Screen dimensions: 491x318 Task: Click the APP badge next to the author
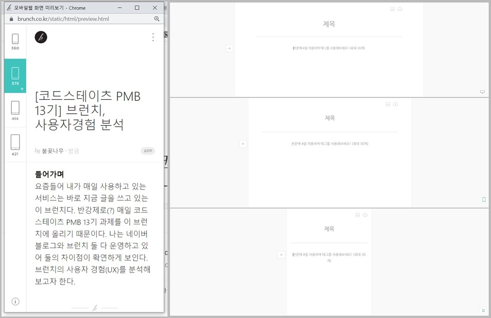click(x=148, y=151)
